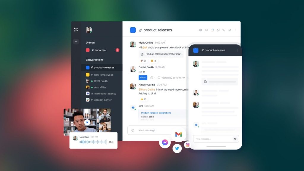This screenshot has height=171, width=304.
Task: Click the thread message icon with the notification dot
Action: pyautogui.click(x=212, y=30)
